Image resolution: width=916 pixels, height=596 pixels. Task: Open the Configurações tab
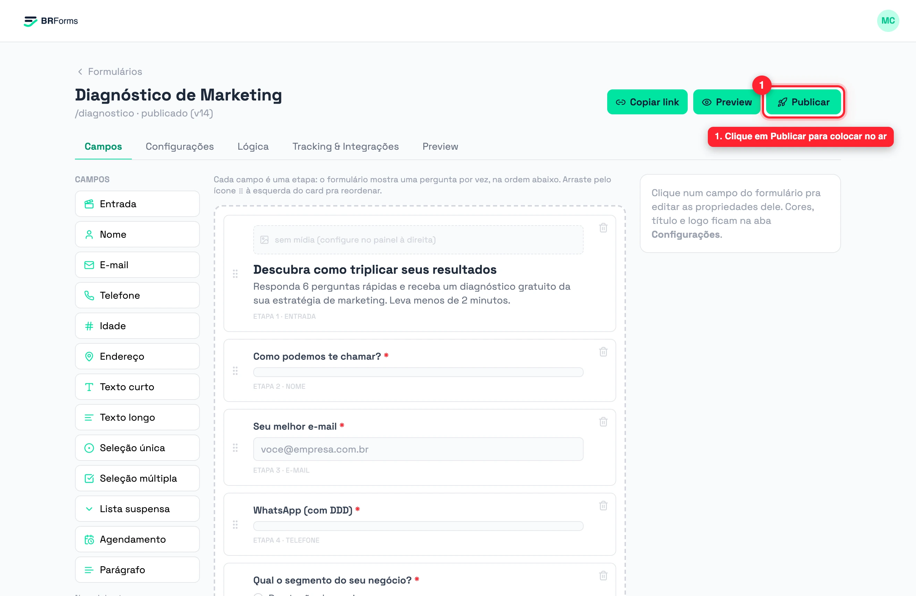pyautogui.click(x=179, y=147)
